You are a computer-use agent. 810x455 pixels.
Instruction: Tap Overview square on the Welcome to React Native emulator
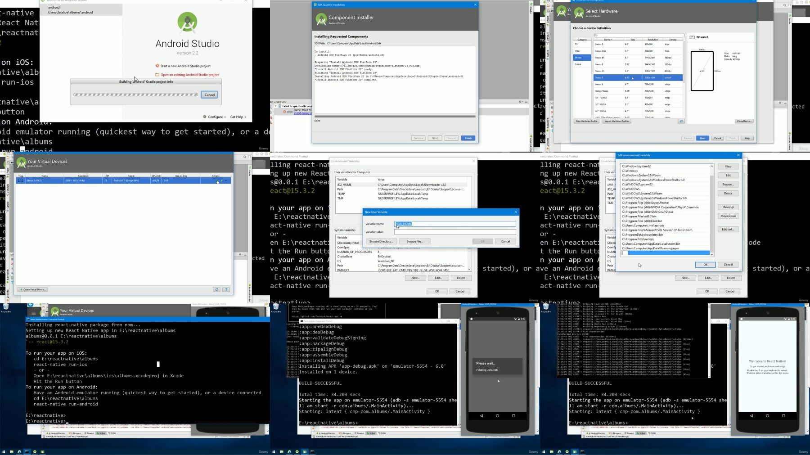(783, 416)
